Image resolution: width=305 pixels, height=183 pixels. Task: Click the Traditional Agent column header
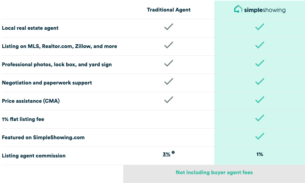click(169, 10)
